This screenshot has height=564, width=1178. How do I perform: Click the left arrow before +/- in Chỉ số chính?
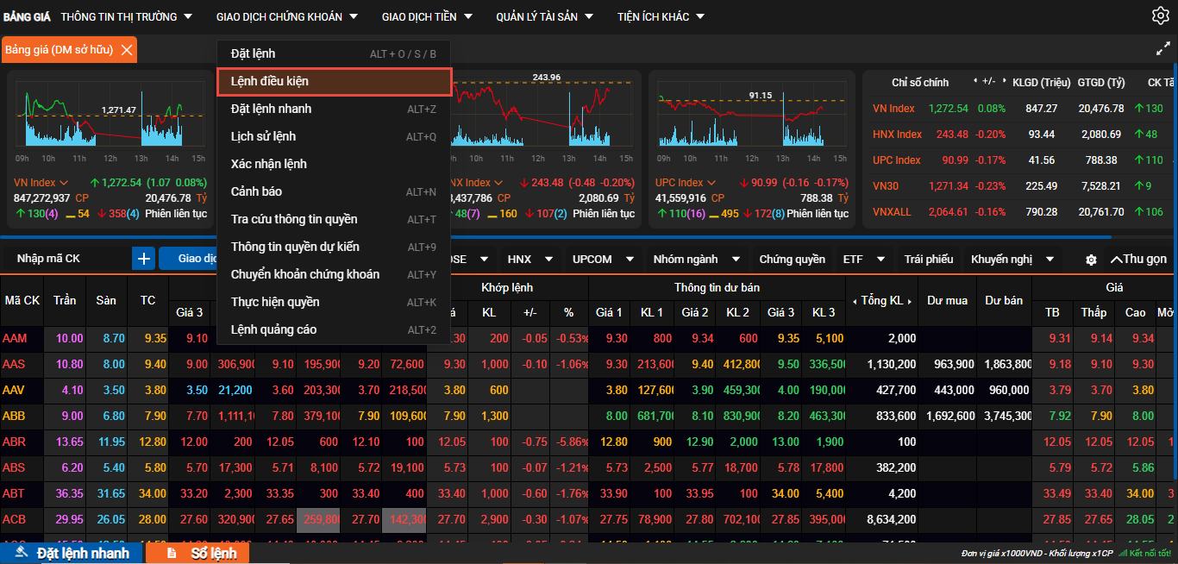tap(974, 81)
